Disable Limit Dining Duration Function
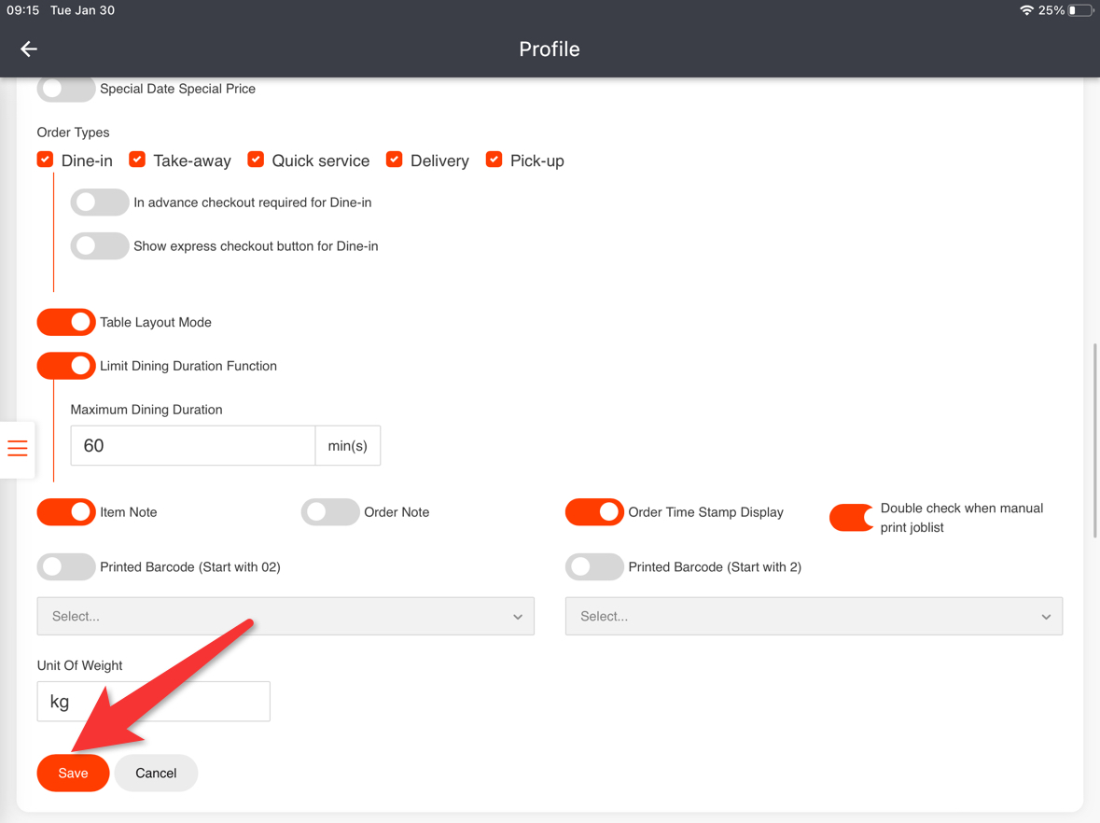1100x823 pixels. [x=66, y=366]
